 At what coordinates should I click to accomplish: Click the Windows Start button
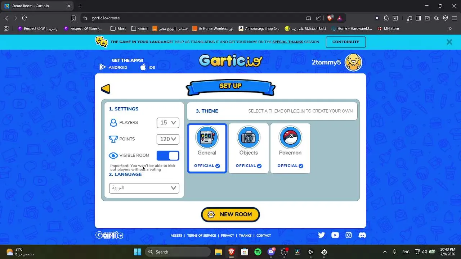[138, 252]
